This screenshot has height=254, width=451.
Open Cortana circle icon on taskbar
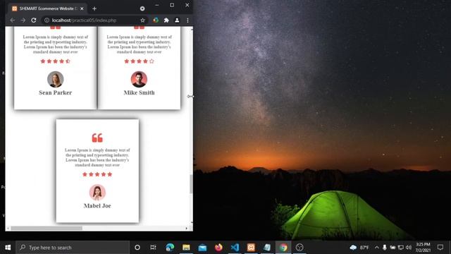pos(137,248)
